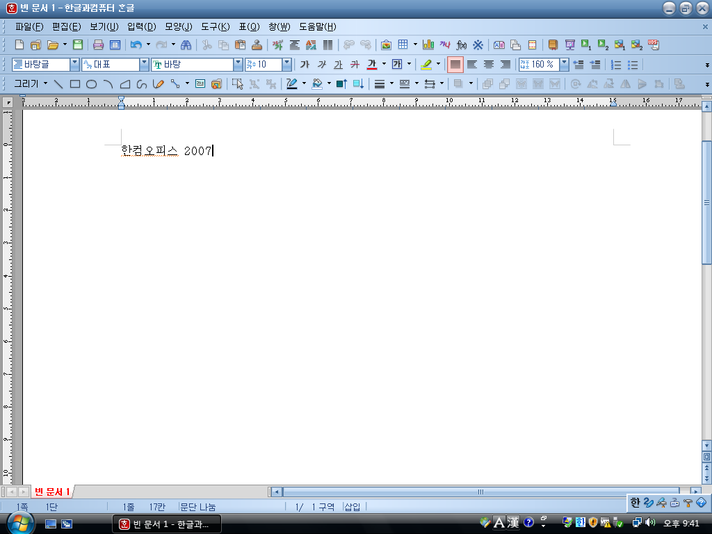This screenshot has width=712, height=534.
Task: Open the dropdown arrow beside Open folder icon
Action: click(65, 44)
